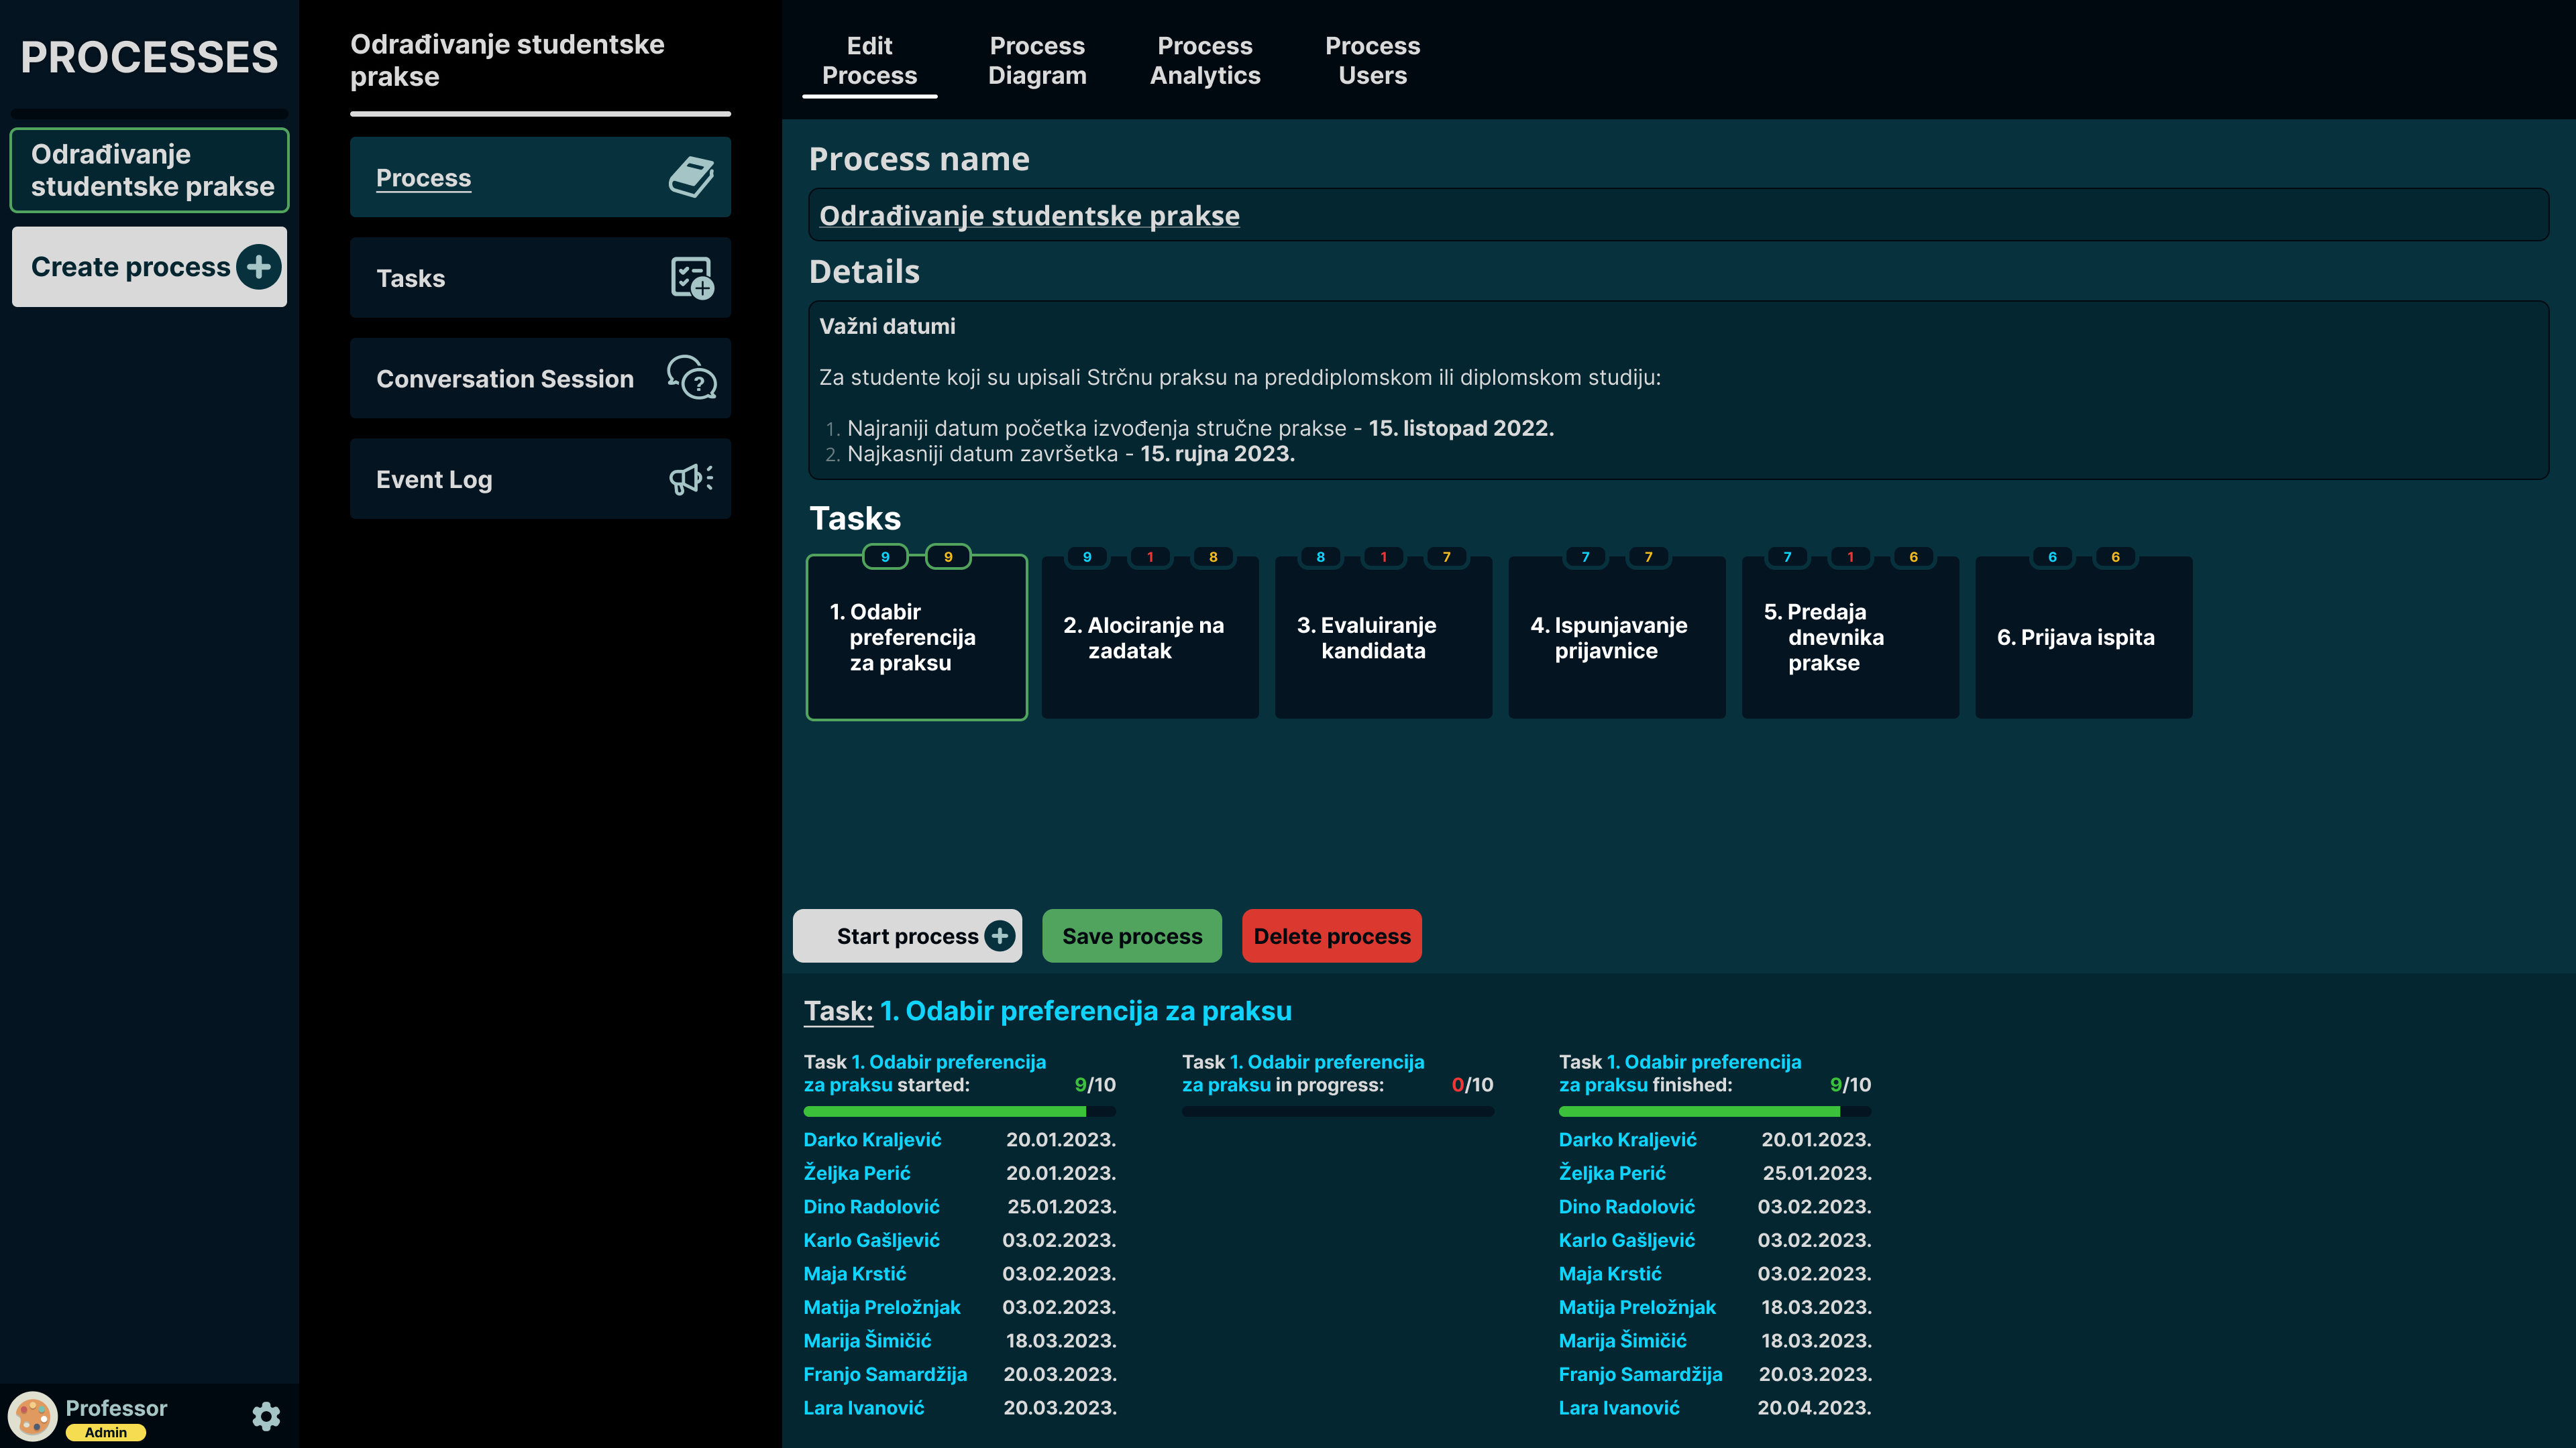
Task: Click the Process name input field
Action: [1677, 215]
